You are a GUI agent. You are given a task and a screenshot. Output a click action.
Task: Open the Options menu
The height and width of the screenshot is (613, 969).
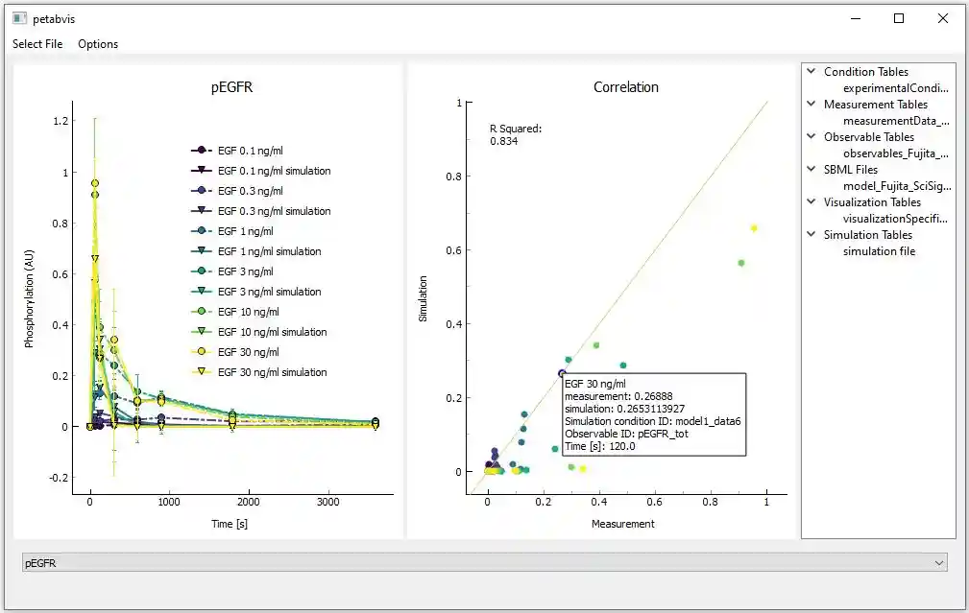(98, 44)
